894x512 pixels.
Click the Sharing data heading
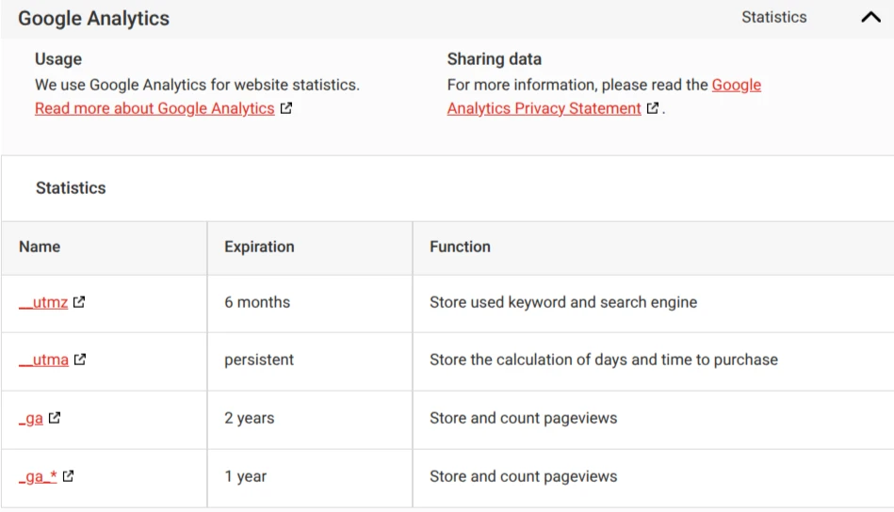pos(495,59)
